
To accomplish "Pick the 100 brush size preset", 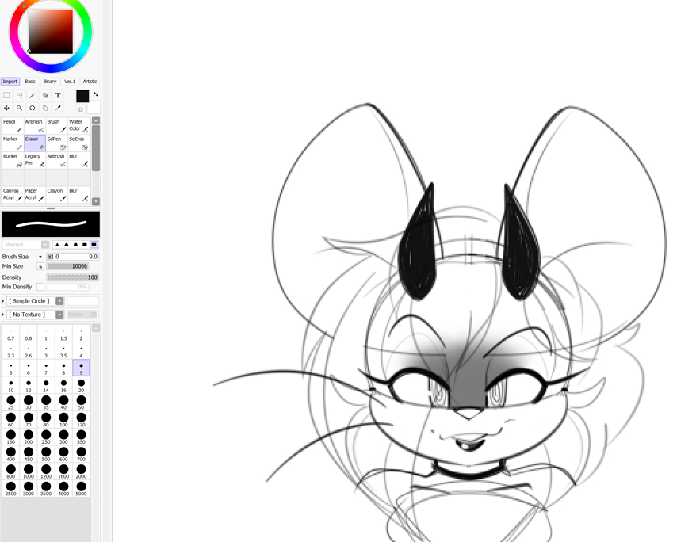I will pos(63,420).
